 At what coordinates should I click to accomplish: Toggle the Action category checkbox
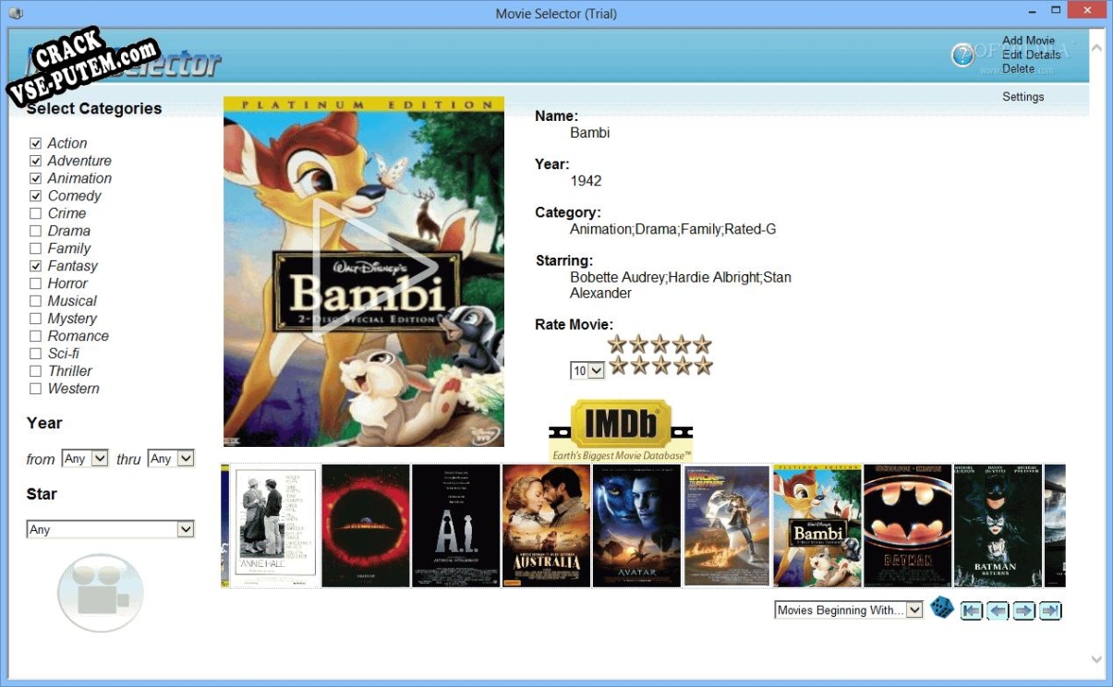(x=36, y=143)
